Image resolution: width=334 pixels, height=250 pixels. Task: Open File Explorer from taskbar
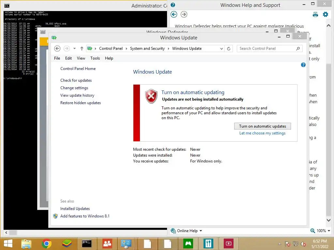tap(26, 243)
